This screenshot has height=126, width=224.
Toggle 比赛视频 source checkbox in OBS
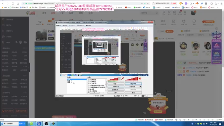click(89, 80)
